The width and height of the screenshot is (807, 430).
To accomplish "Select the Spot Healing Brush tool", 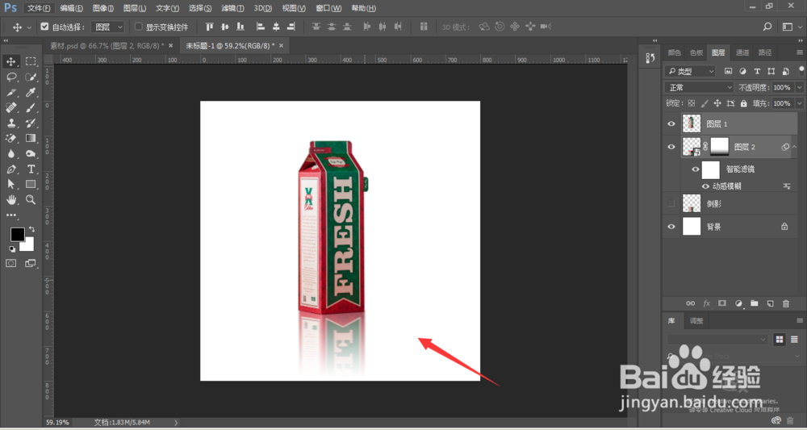I will (10, 107).
